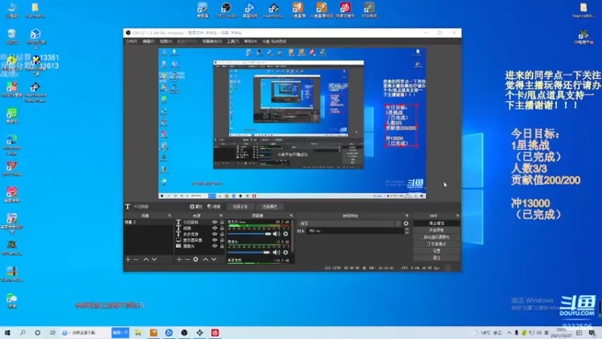Toggle visibility of second text source
The width and height of the screenshot is (602, 339).
coord(214,228)
